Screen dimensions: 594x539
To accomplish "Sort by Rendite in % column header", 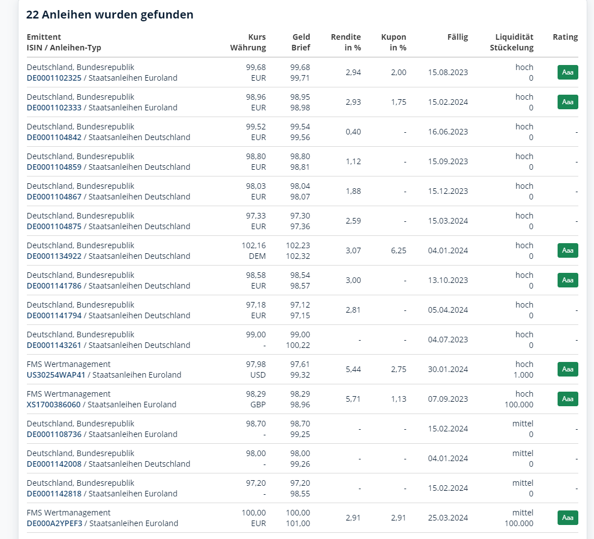I will (346, 42).
